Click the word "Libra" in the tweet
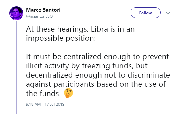180x114 pixels. [99, 29]
